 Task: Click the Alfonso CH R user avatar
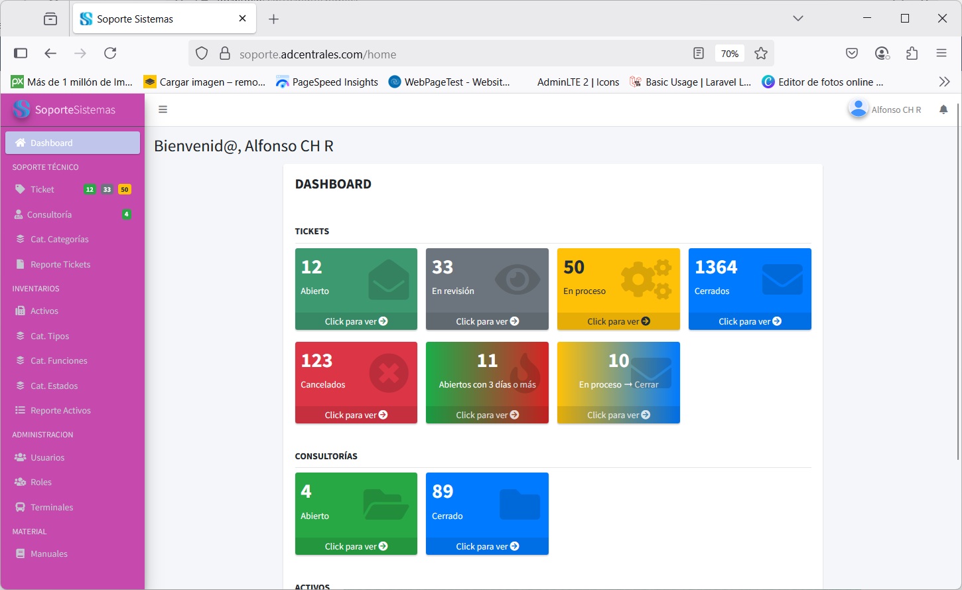(858, 109)
